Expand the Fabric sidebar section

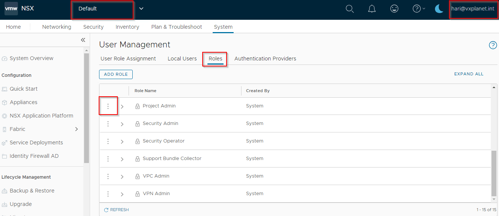pyautogui.click(x=77, y=129)
